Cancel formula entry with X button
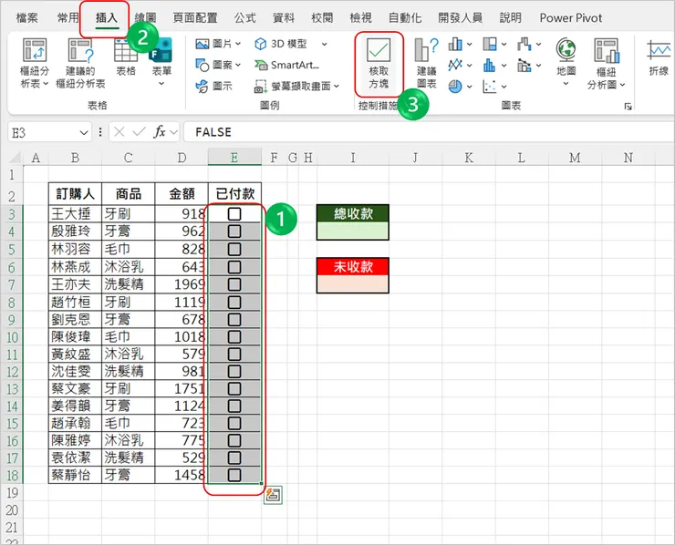 [x=119, y=132]
